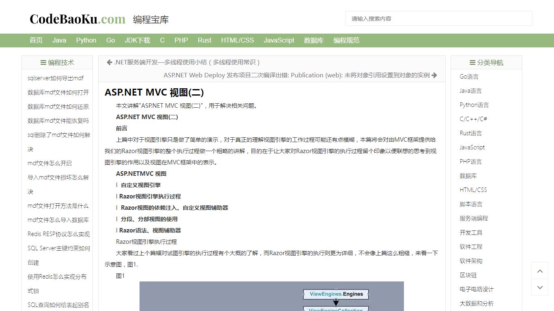Click the left arrow icon for previous article
554x311 pixels.
point(110,62)
